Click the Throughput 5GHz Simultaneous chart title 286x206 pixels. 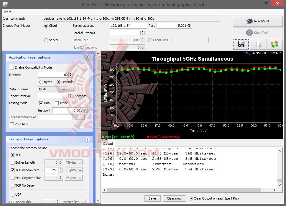click(192, 59)
